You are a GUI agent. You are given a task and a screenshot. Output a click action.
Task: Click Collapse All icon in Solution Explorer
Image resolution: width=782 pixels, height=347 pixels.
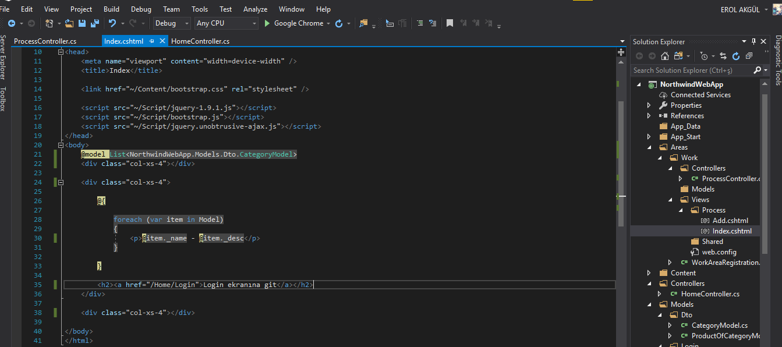pyautogui.click(x=749, y=56)
